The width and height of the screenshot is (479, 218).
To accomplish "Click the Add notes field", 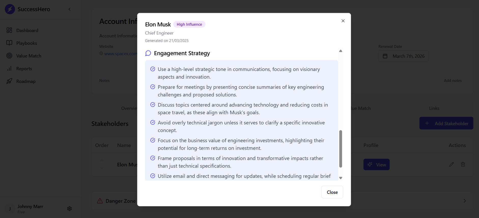I will coord(453,81).
